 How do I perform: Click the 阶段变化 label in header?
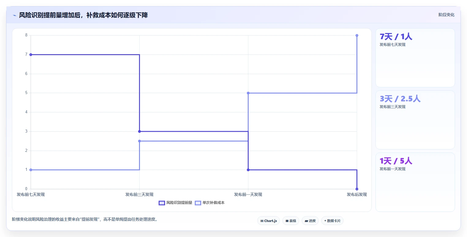click(x=446, y=15)
